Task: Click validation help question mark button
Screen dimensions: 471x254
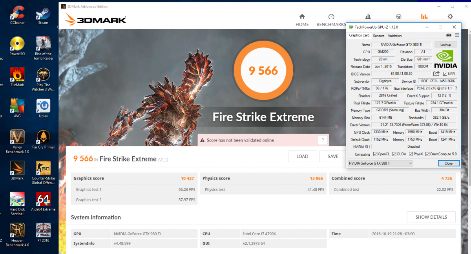Action: (x=323, y=140)
